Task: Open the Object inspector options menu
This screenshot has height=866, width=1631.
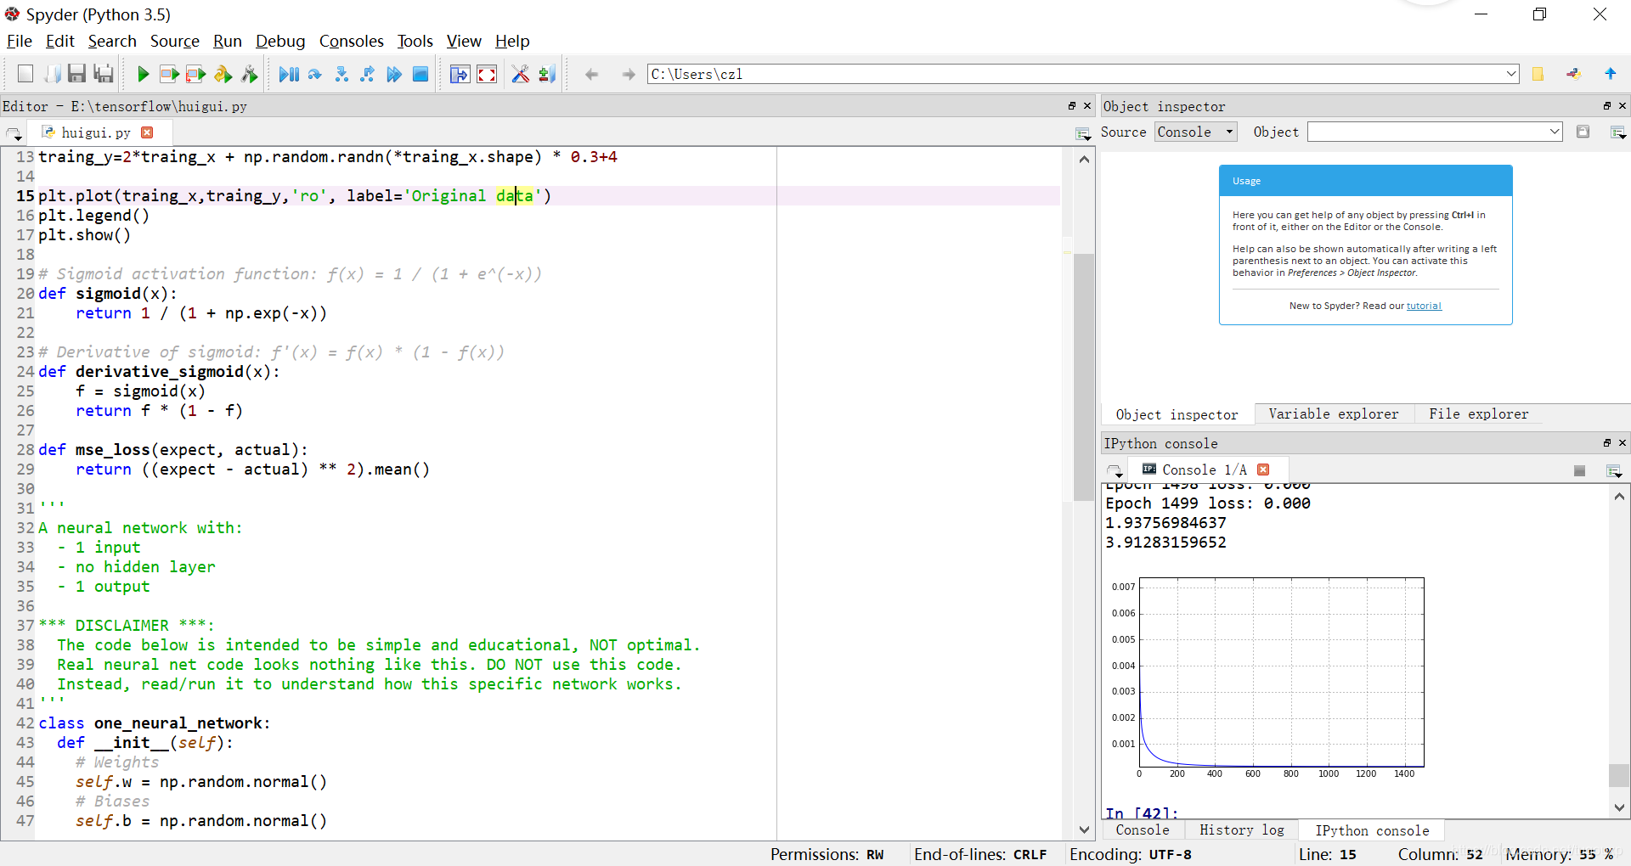Action: 1618,132
